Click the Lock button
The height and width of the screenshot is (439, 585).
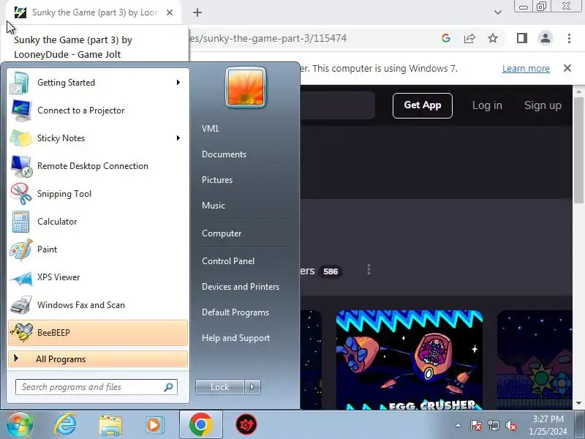220,387
